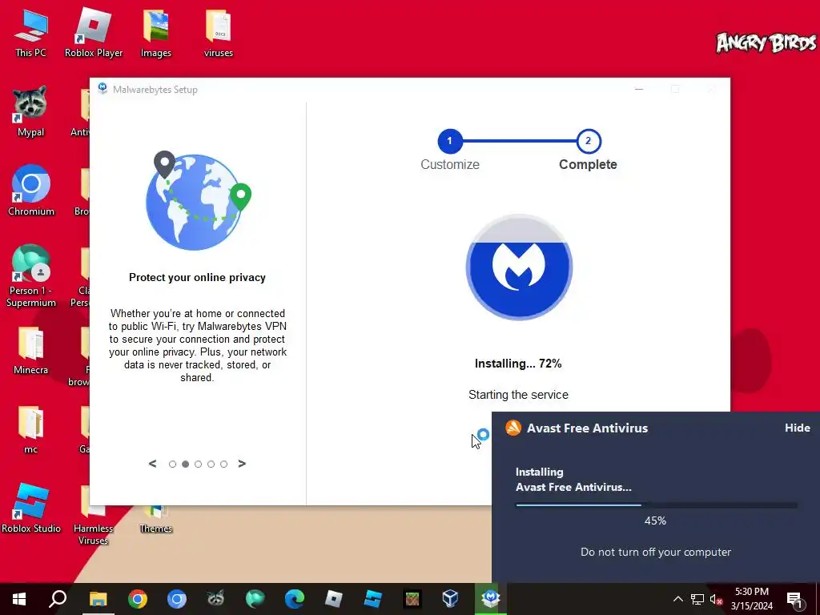Click step 1 Customize circle

pyautogui.click(x=450, y=141)
